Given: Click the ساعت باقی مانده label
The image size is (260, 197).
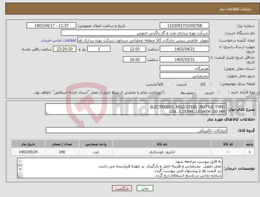Looking at the screenshot, I should [x=37, y=49].
